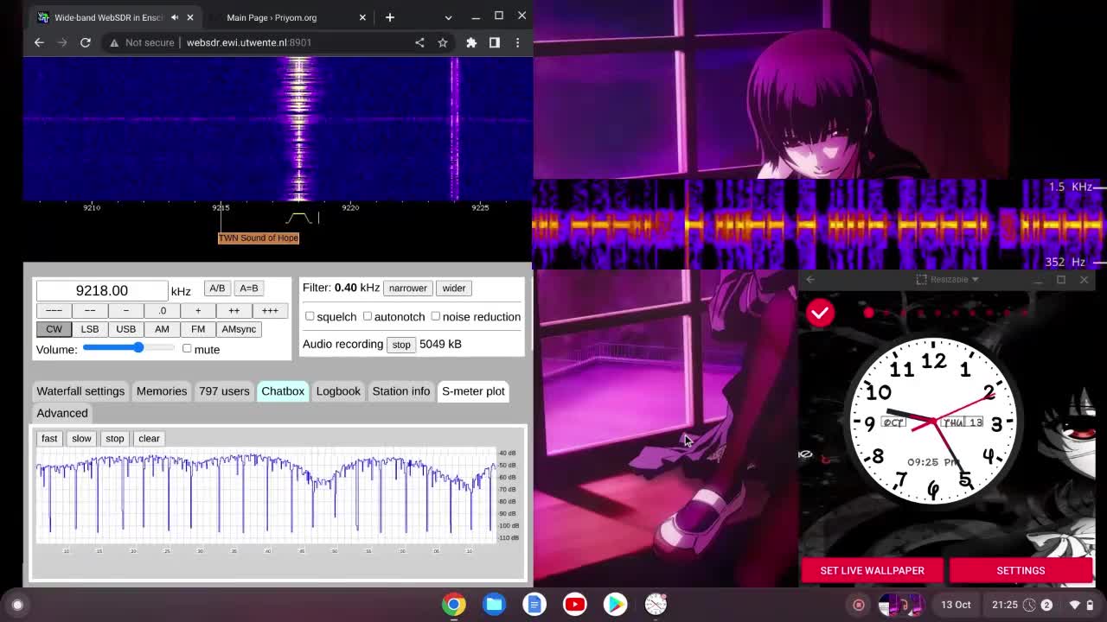Launch YouTube from the shelf
The image size is (1107, 622).
574,605
